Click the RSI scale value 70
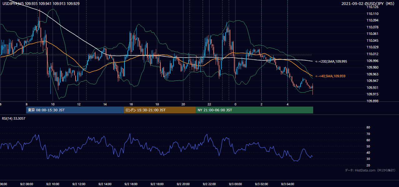399x187 pixels. click(x=368, y=134)
